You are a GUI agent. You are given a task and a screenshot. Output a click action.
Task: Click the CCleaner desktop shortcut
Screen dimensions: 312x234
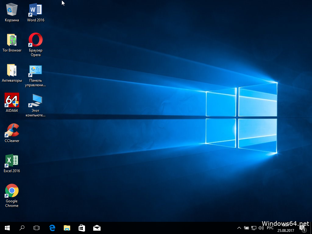12,130
